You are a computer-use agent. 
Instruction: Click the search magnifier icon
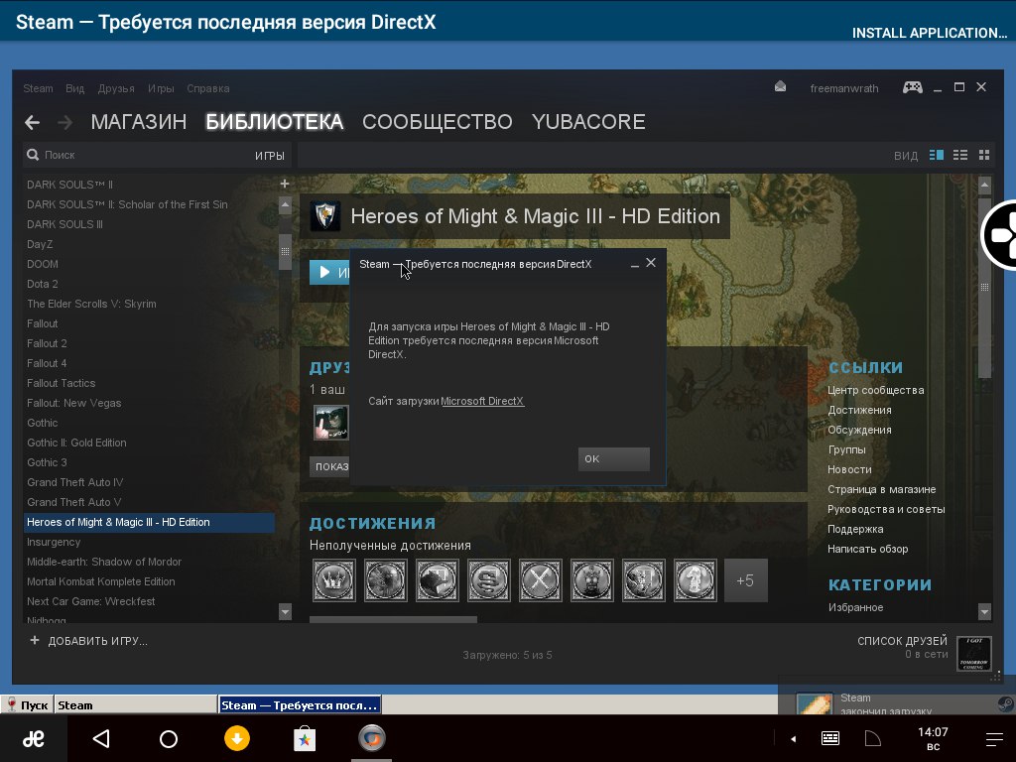tap(33, 155)
